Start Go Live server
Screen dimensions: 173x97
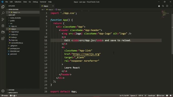[161, 96]
